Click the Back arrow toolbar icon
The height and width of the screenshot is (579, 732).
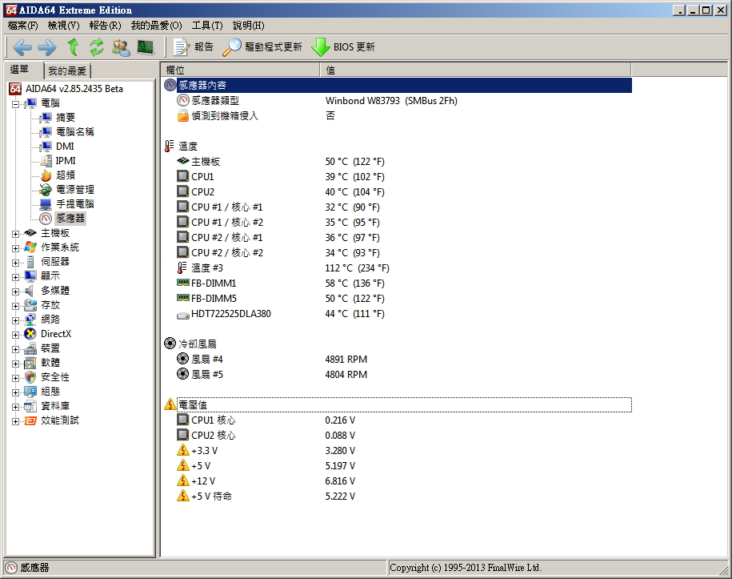[x=22, y=47]
